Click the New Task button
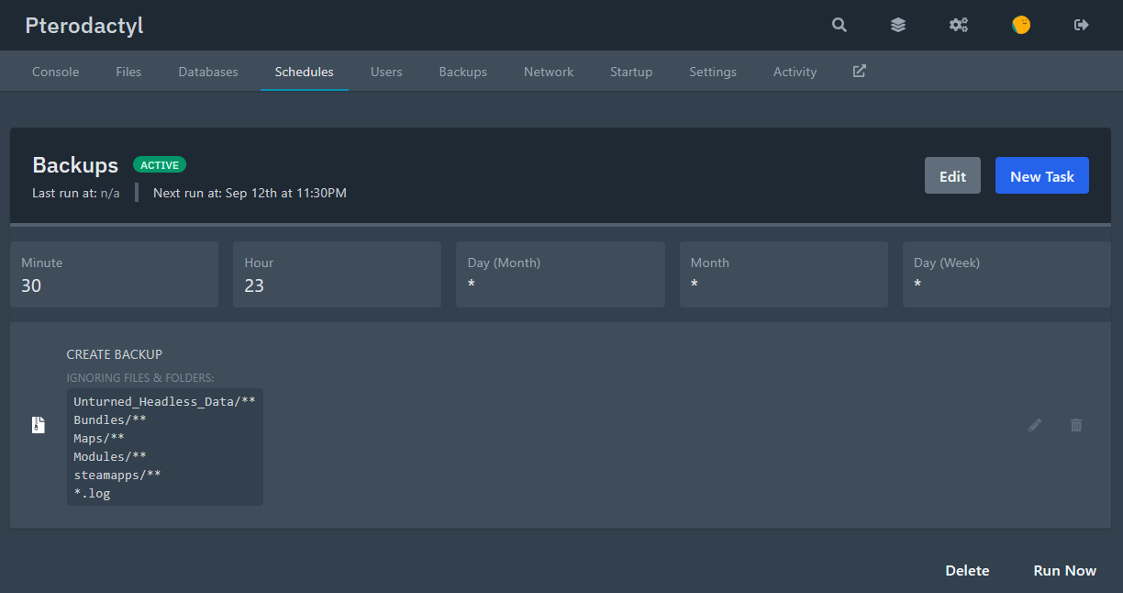This screenshot has width=1123, height=593. [x=1042, y=175]
